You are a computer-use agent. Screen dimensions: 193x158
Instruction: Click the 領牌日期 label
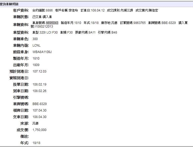(x=21, y=110)
